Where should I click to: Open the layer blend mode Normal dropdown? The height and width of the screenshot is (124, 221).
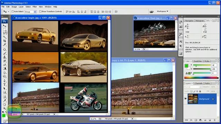[193, 87]
